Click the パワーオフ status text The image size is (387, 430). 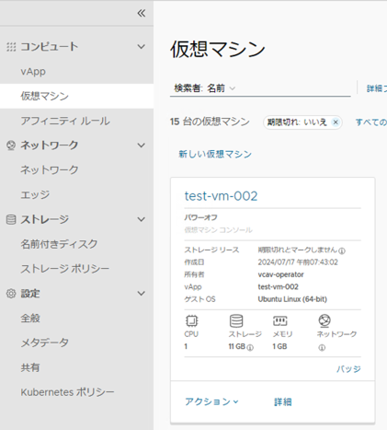click(201, 217)
